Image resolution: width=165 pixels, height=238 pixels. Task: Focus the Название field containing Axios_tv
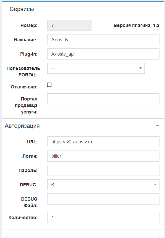click(103, 40)
